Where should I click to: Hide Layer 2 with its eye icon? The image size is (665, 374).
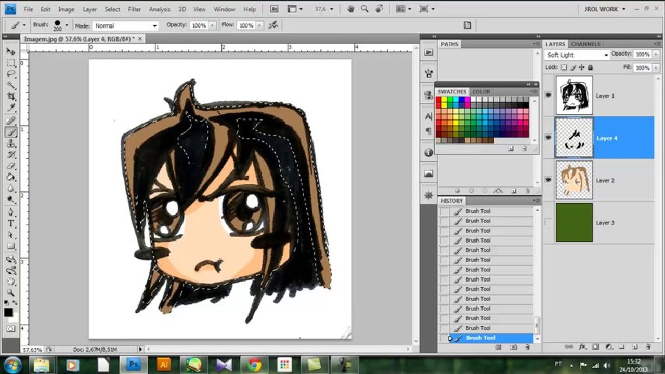(548, 180)
